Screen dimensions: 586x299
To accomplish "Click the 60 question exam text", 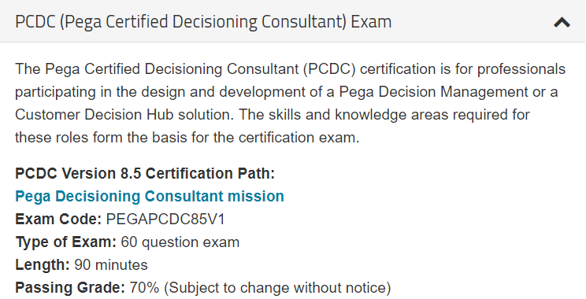I will pyautogui.click(x=180, y=242).
